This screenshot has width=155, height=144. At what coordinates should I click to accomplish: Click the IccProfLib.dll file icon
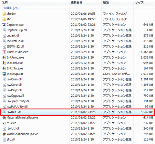pos(4,41)
